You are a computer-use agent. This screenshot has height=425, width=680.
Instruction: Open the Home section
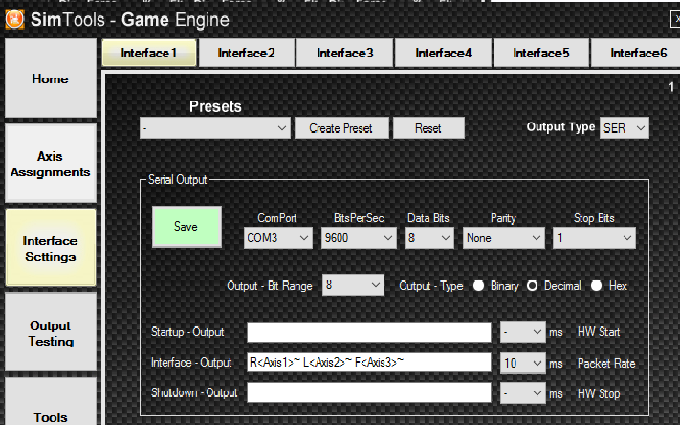[51, 78]
